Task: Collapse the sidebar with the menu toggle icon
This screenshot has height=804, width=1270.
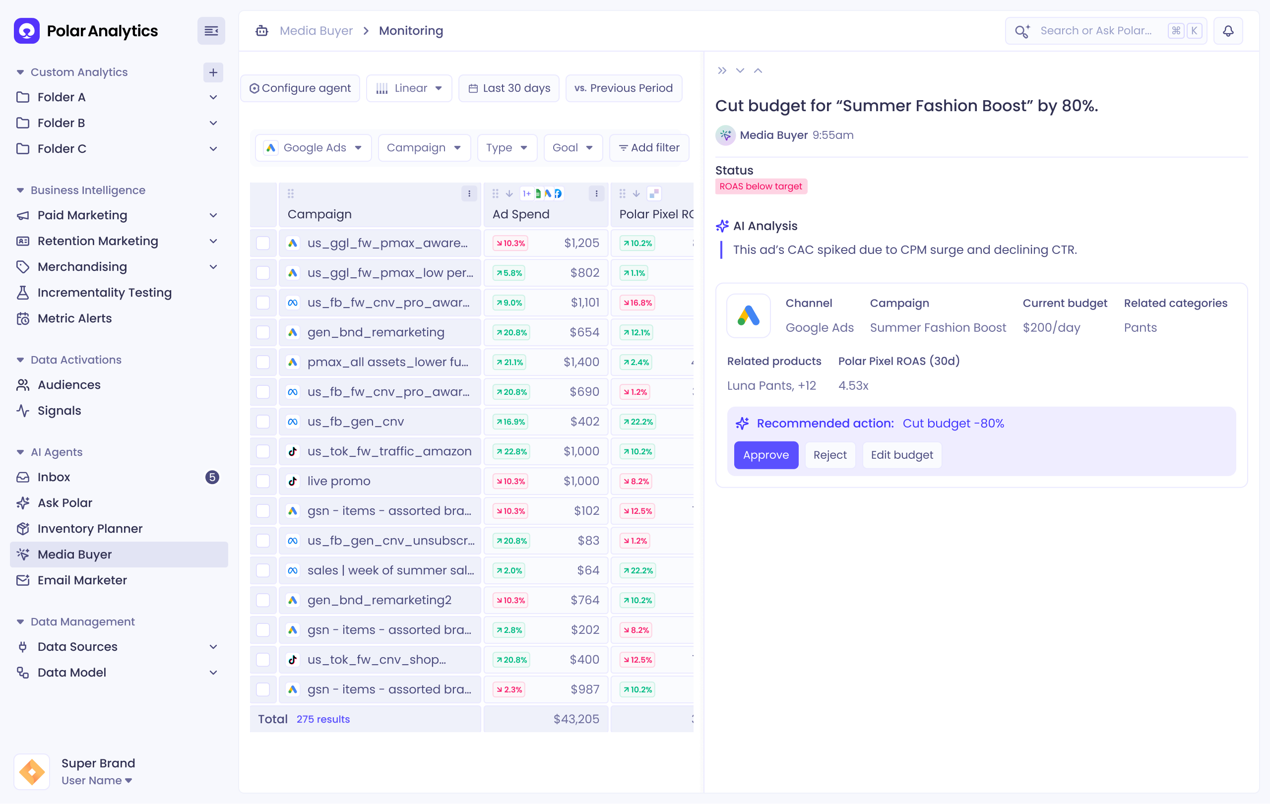Action: (211, 31)
